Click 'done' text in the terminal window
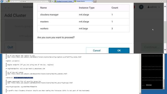 pyautogui.click(x=149, y=85)
